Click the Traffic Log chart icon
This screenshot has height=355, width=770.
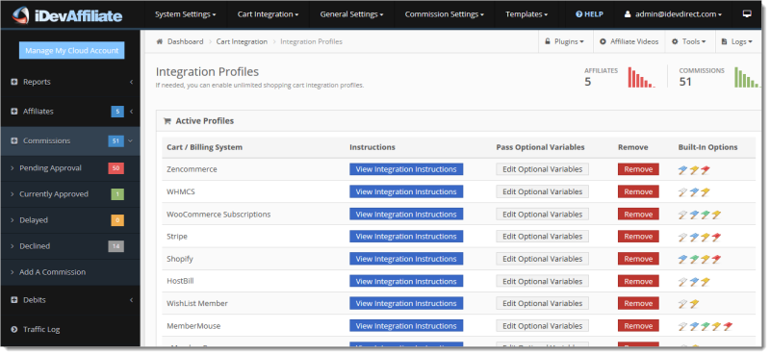pyautogui.click(x=14, y=329)
